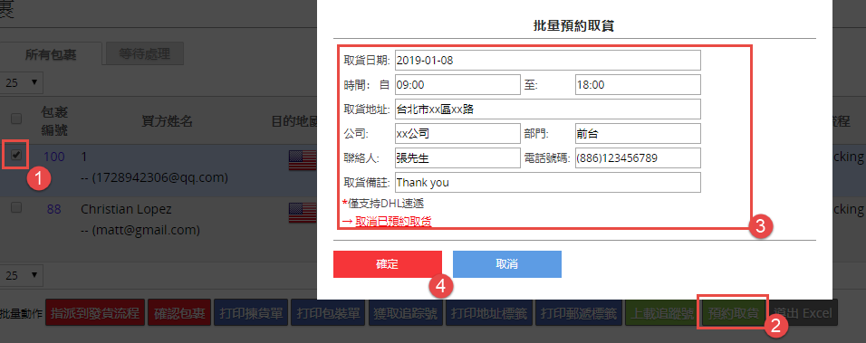
Task: Select the email text matt@gmail.com
Action: pyautogui.click(x=147, y=230)
